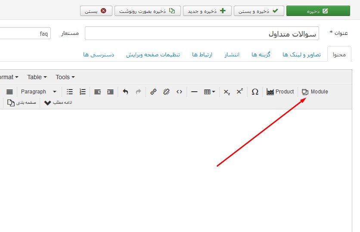Insert a bulleted list
Image resolution: width=360 pixels, height=232 pixels.
pos(70,92)
